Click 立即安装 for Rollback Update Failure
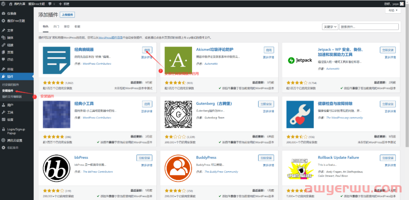Image resolution: width=409 pixels, height=200 pixels. [388, 158]
